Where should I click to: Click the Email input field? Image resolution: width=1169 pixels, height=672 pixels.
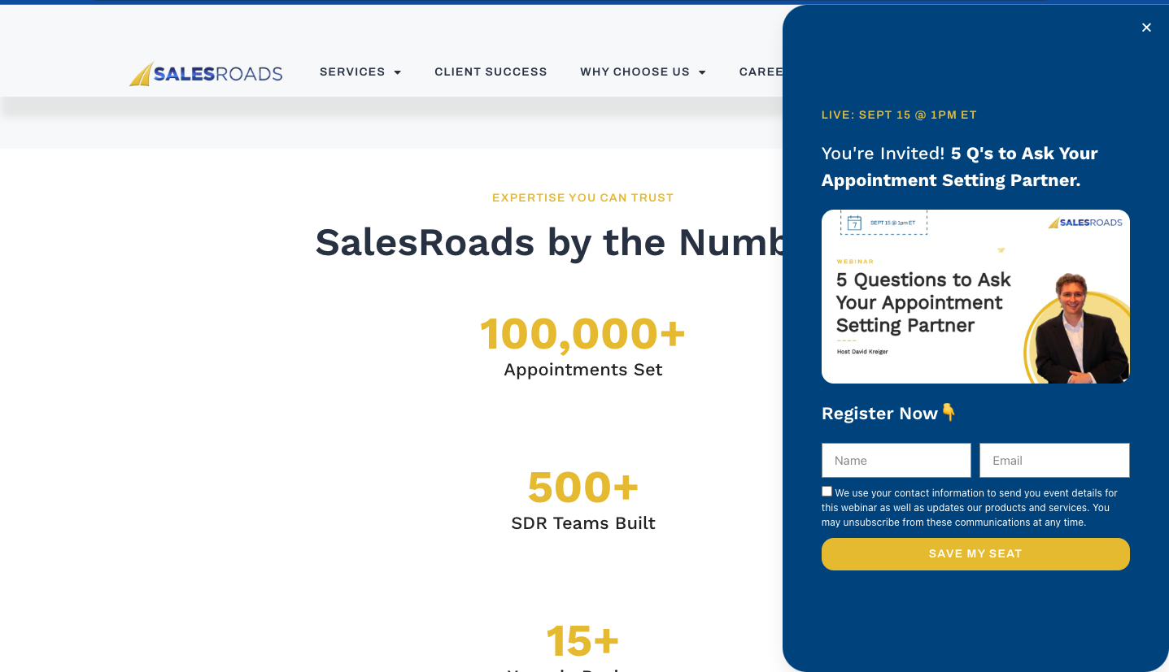[1054, 460]
